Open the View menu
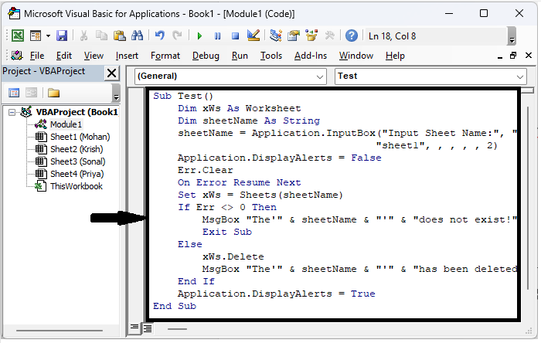Viewport: 541px width, 343px height. coord(94,56)
